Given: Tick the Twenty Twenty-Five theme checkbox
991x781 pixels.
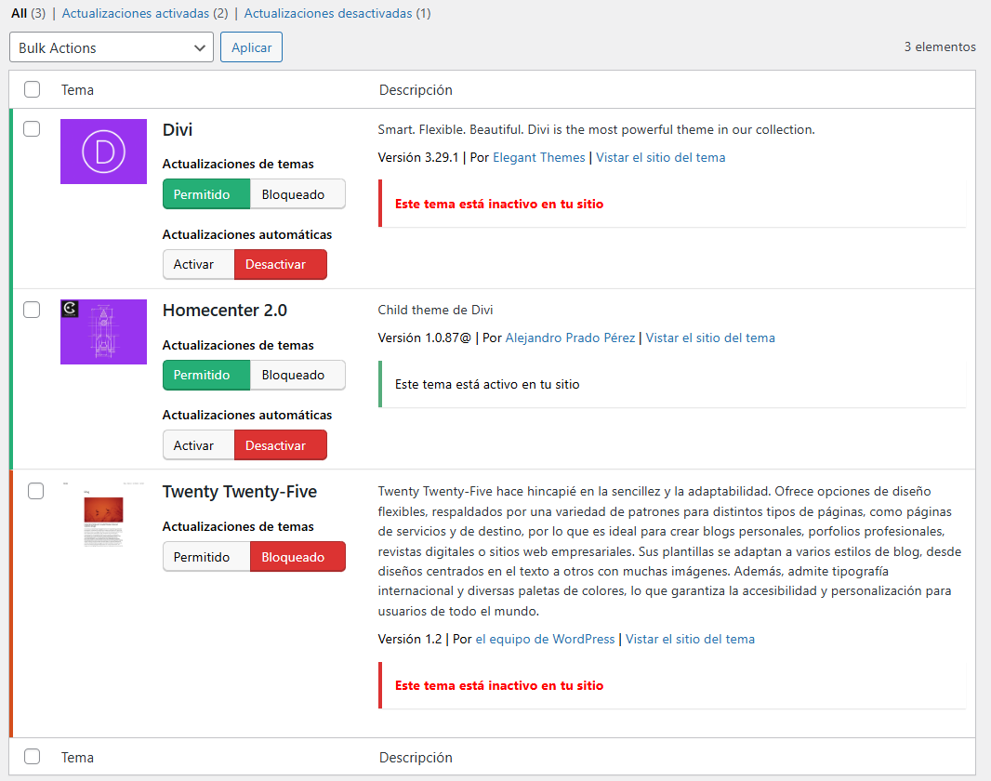Looking at the screenshot, I should (x=36, y=491).
